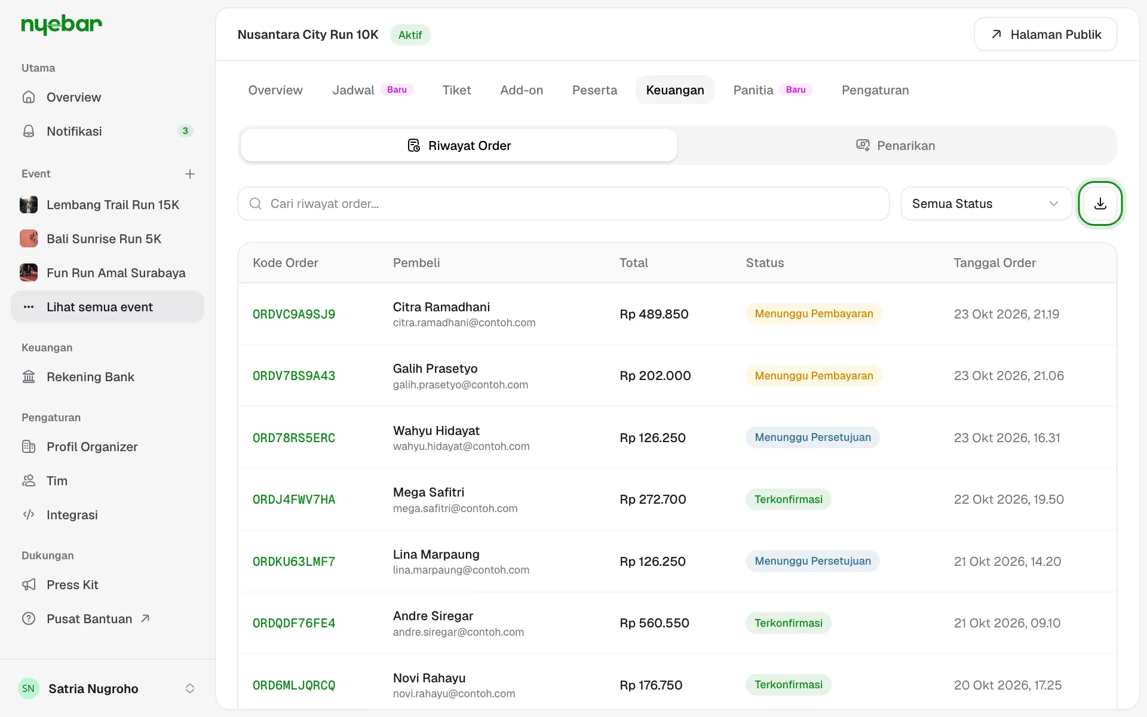Click the notification count badge 3
Viewport: 1147px width, 717px height.
(x=185, y=131)
